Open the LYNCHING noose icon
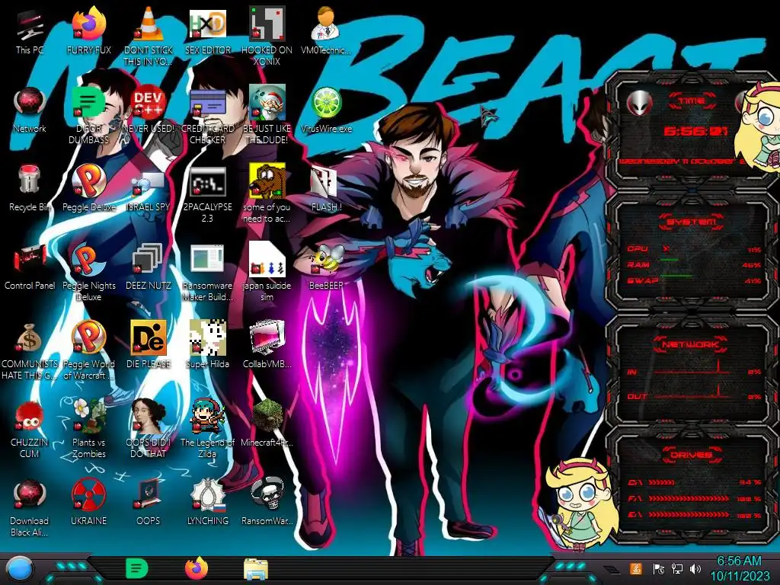The height and width of the screenshot is (585, 780). point(207,503)
